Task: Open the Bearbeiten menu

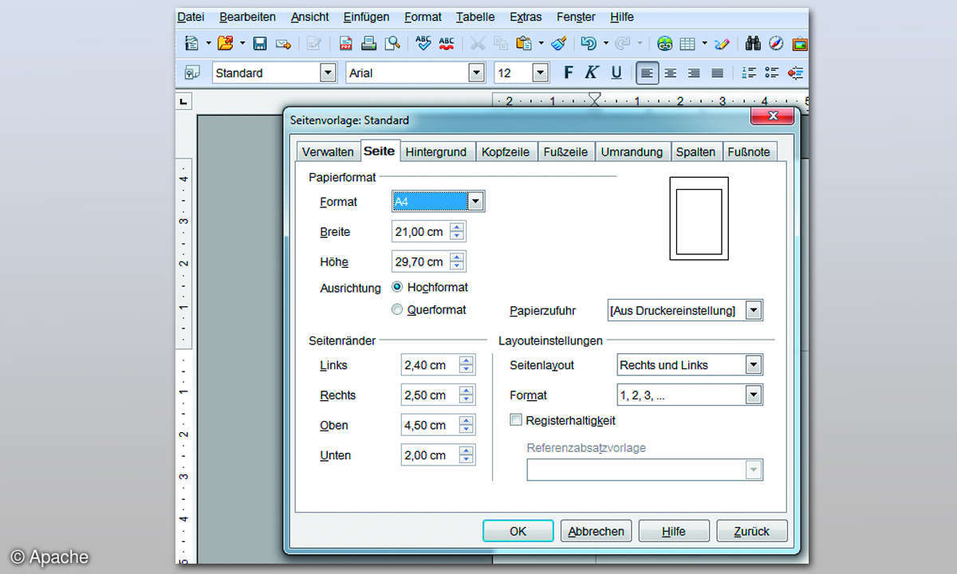Action: (x=248, y=17)
